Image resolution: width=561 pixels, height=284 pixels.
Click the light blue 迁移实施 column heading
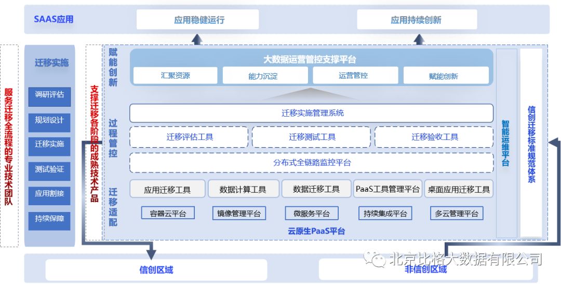51,63
